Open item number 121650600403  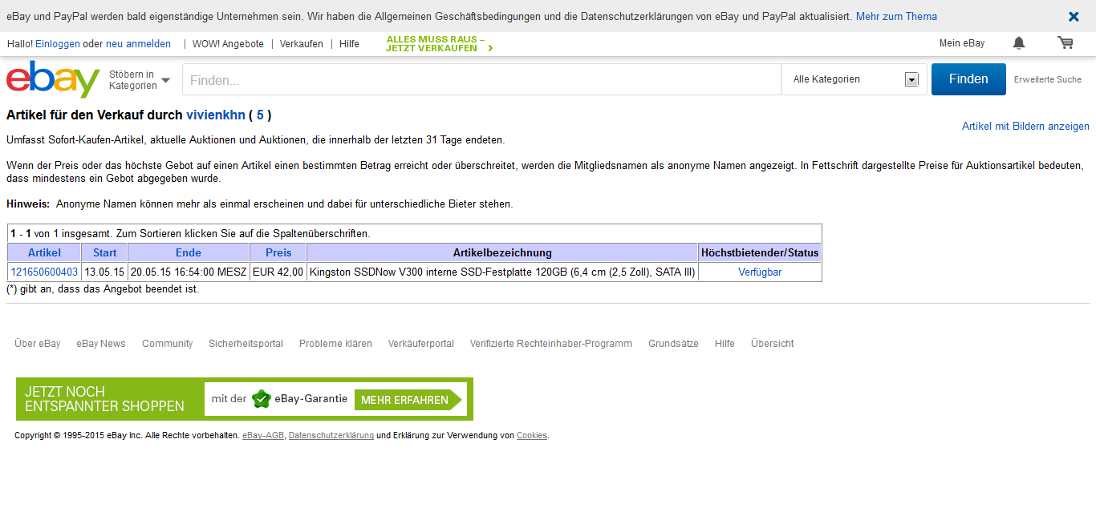44,272
